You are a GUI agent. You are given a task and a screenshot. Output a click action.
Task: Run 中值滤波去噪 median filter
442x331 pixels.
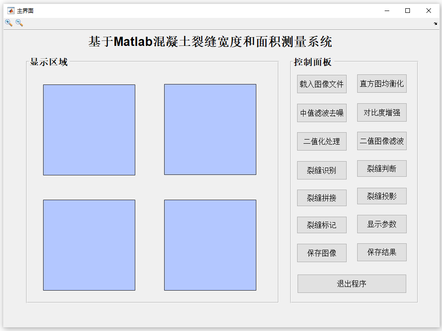tap(321, 113)
